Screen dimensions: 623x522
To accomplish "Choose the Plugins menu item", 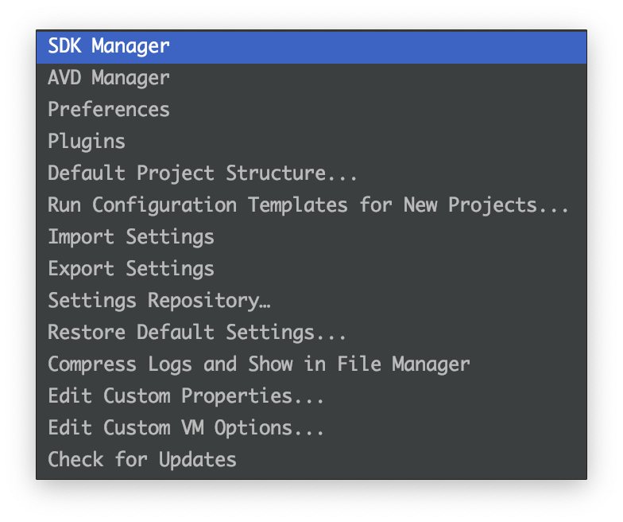I will coord(311,142).
